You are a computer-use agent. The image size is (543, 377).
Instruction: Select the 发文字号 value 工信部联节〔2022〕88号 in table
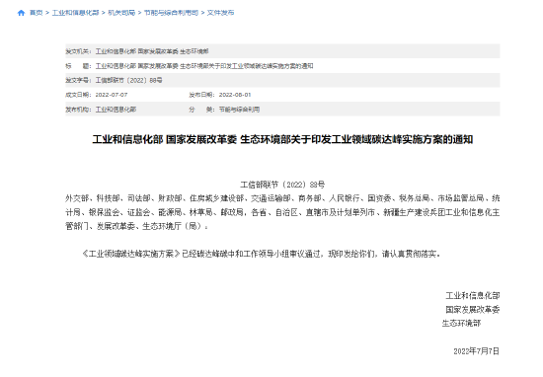click(x=128, y=80)
